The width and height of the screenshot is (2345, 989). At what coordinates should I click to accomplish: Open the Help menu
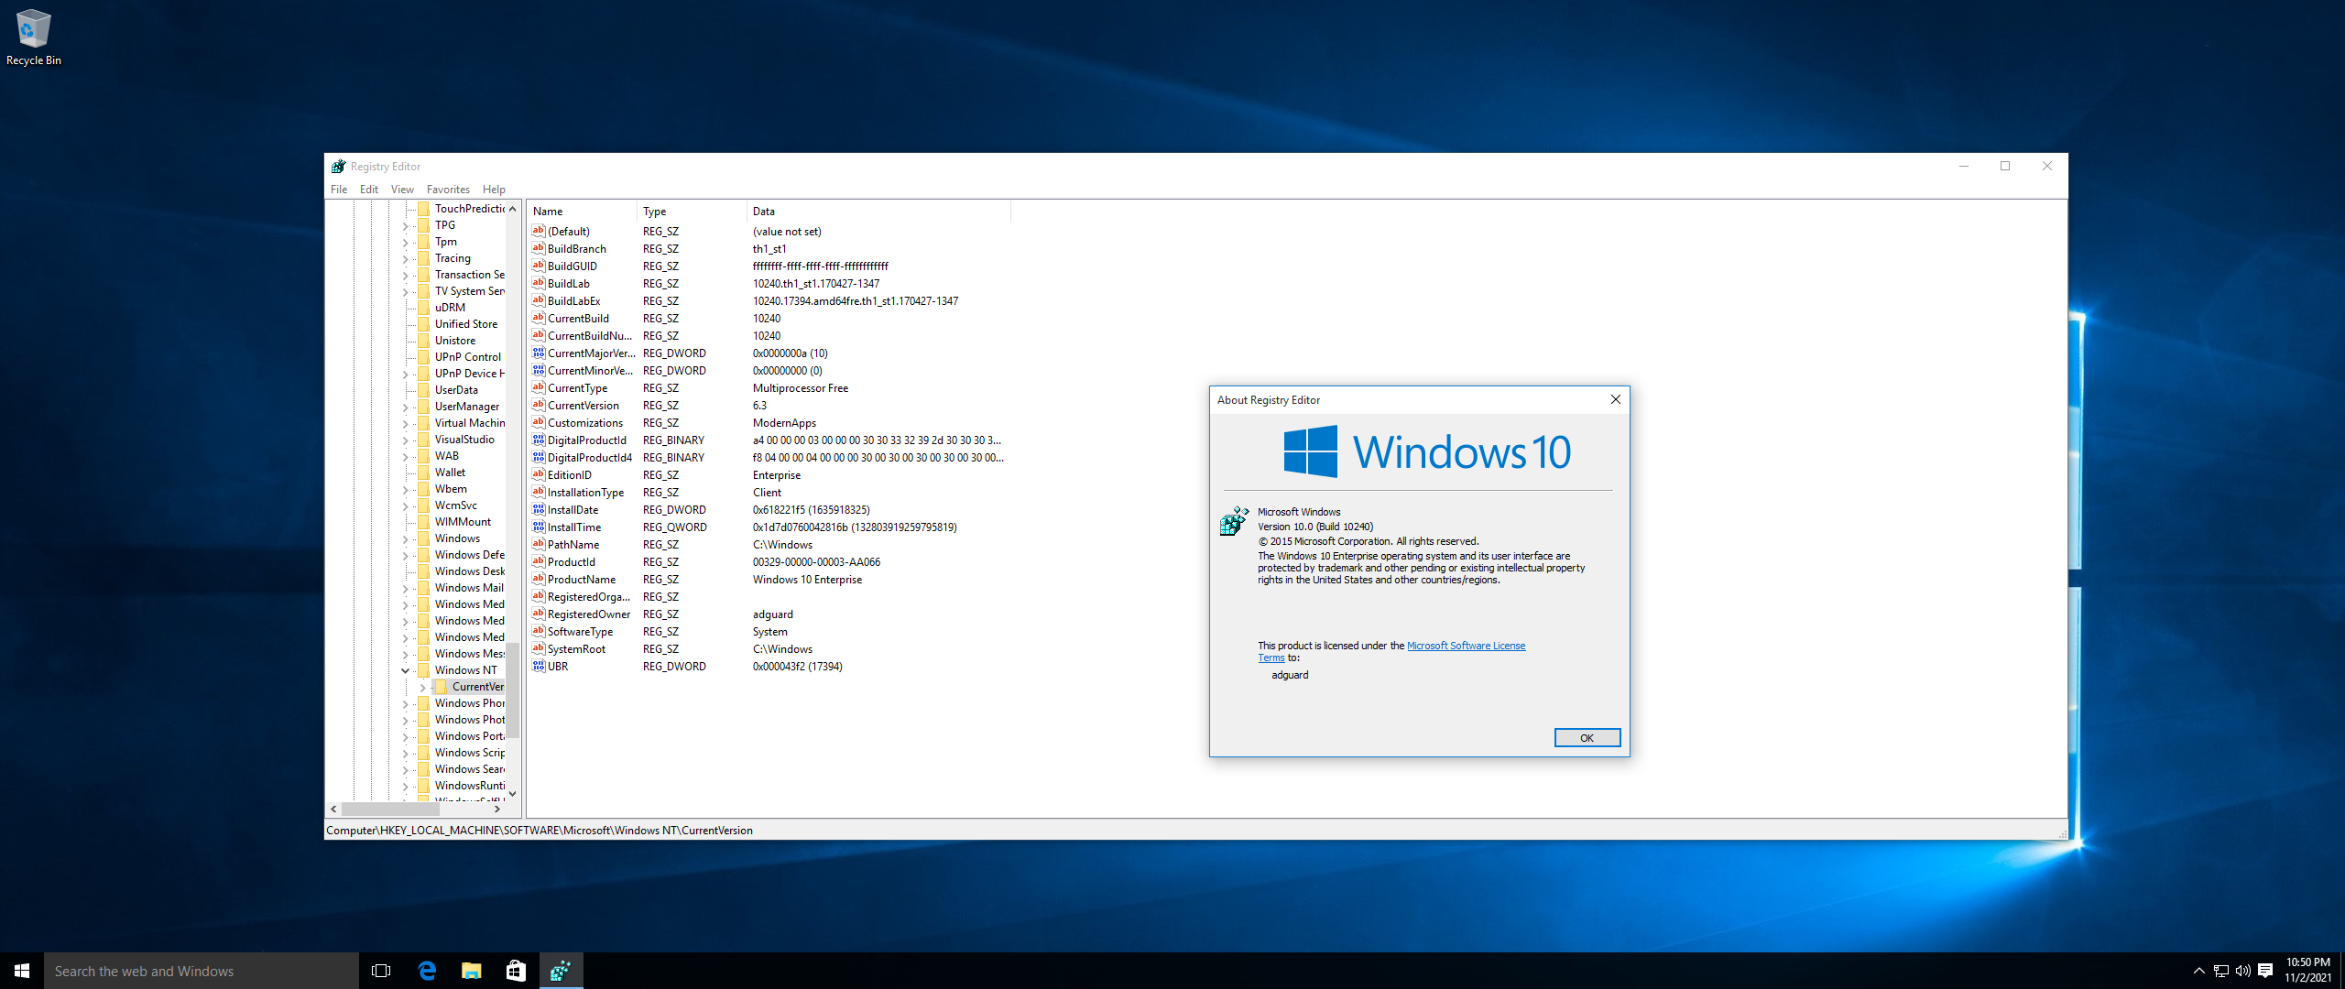click(x=494, y=190)
